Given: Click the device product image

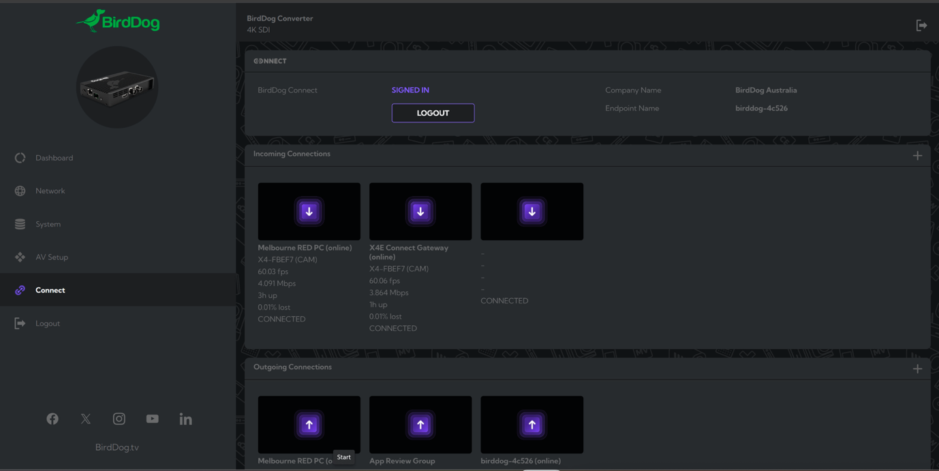Looking at the screenshot, I should coord(117,87).
